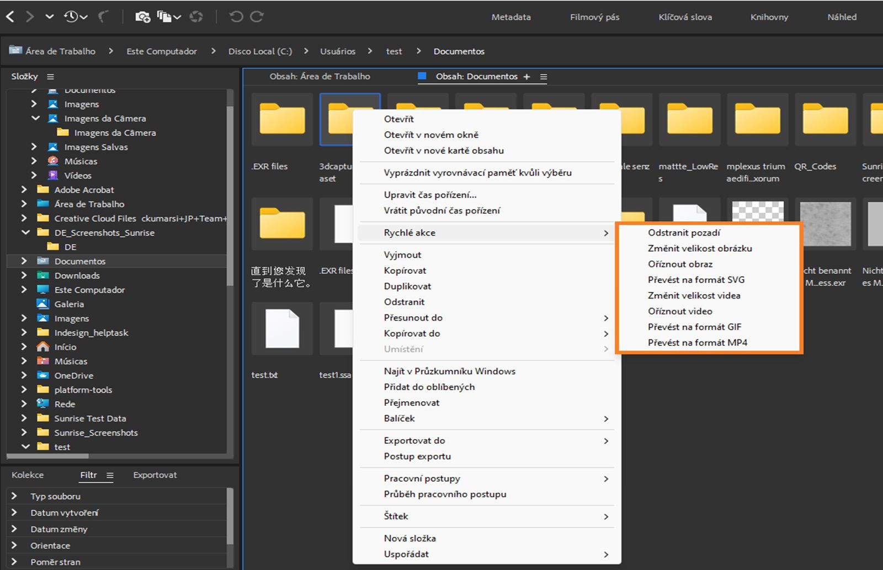Expand the Downloads folder node

tap(24, 275)
